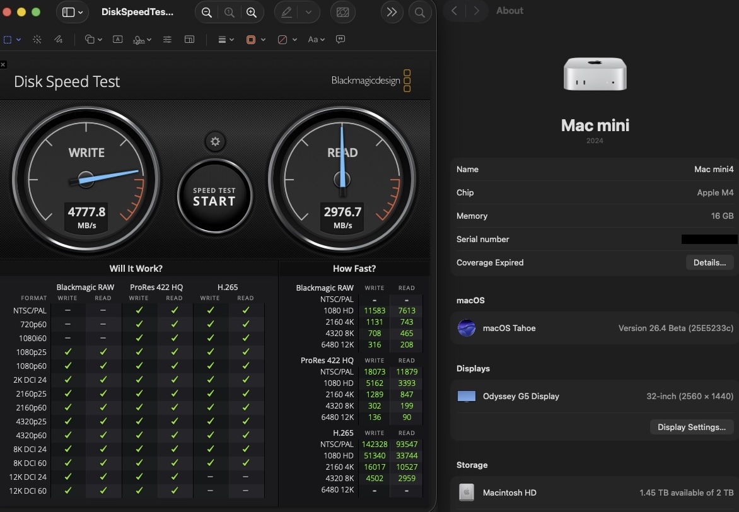
Task: Click the READ speed gauge
Action: pyautogui.click(x=342, y=179)
